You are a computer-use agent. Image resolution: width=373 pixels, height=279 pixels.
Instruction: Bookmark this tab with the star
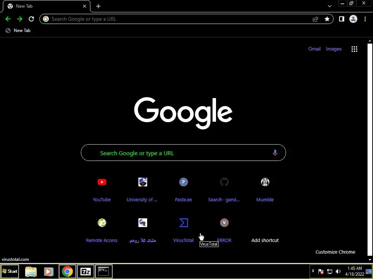pos(327,19)
